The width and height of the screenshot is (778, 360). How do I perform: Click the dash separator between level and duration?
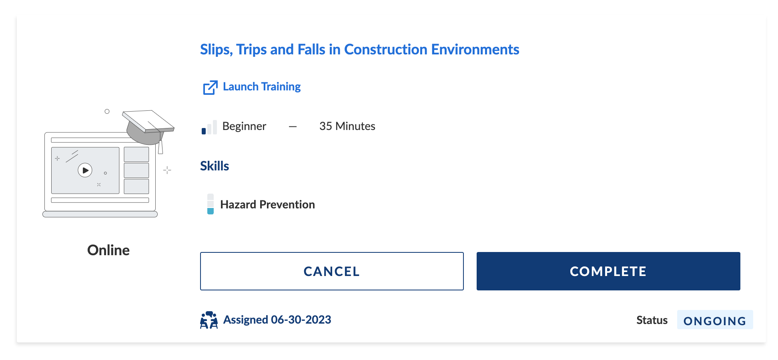pyautogui.click(x=293, y=127)
